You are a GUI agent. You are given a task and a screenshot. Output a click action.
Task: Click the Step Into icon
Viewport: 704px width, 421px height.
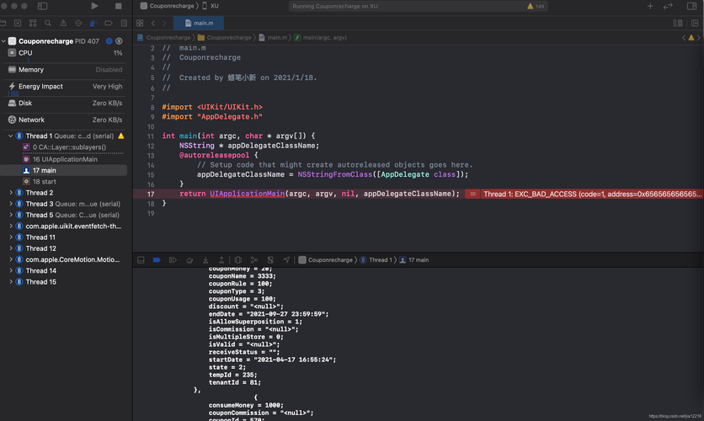pyautogui.click(x=205, y=260)
